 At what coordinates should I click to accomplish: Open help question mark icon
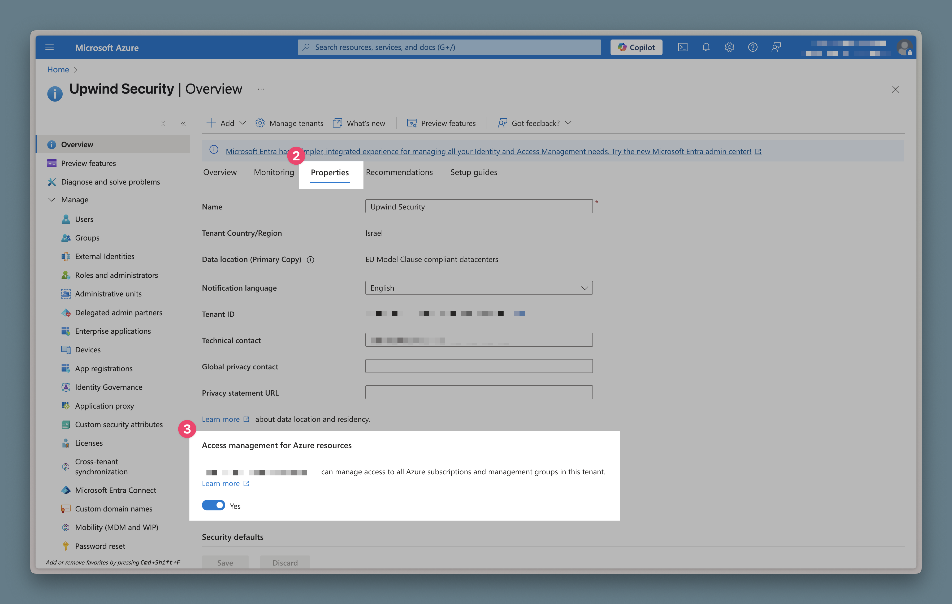click(752, 47)
